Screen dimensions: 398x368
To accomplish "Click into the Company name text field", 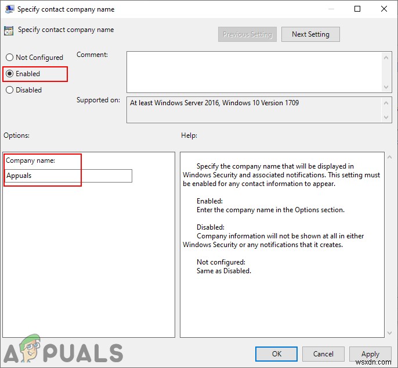I will [68, 176].
